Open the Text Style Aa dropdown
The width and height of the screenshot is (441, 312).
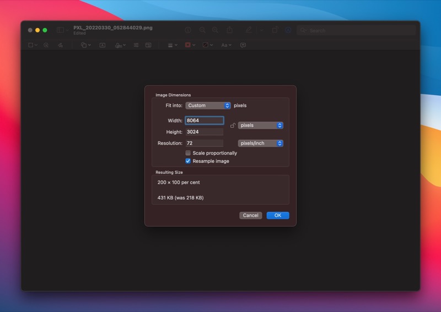pyautogui.click(x=226, y=45)
